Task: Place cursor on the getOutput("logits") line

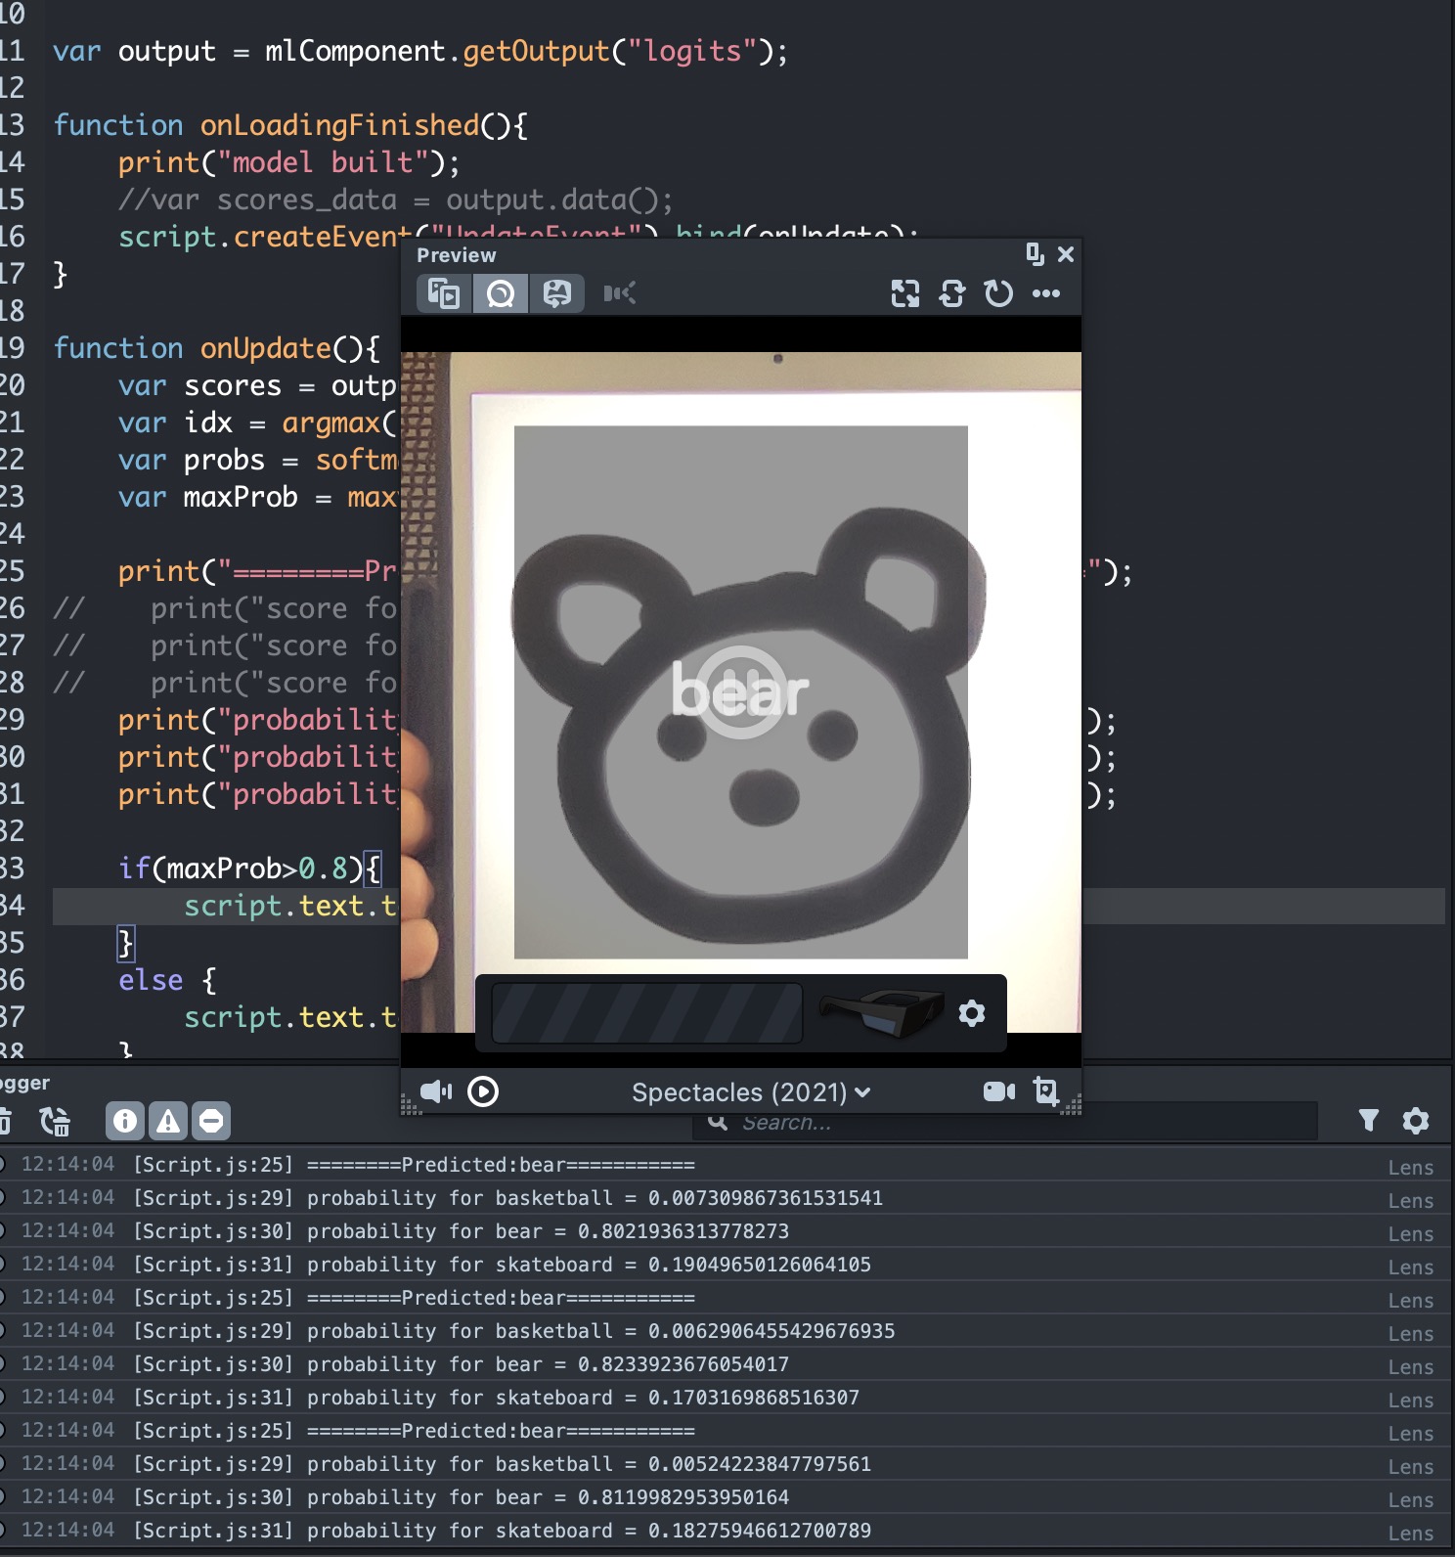Action: [420, 51]
